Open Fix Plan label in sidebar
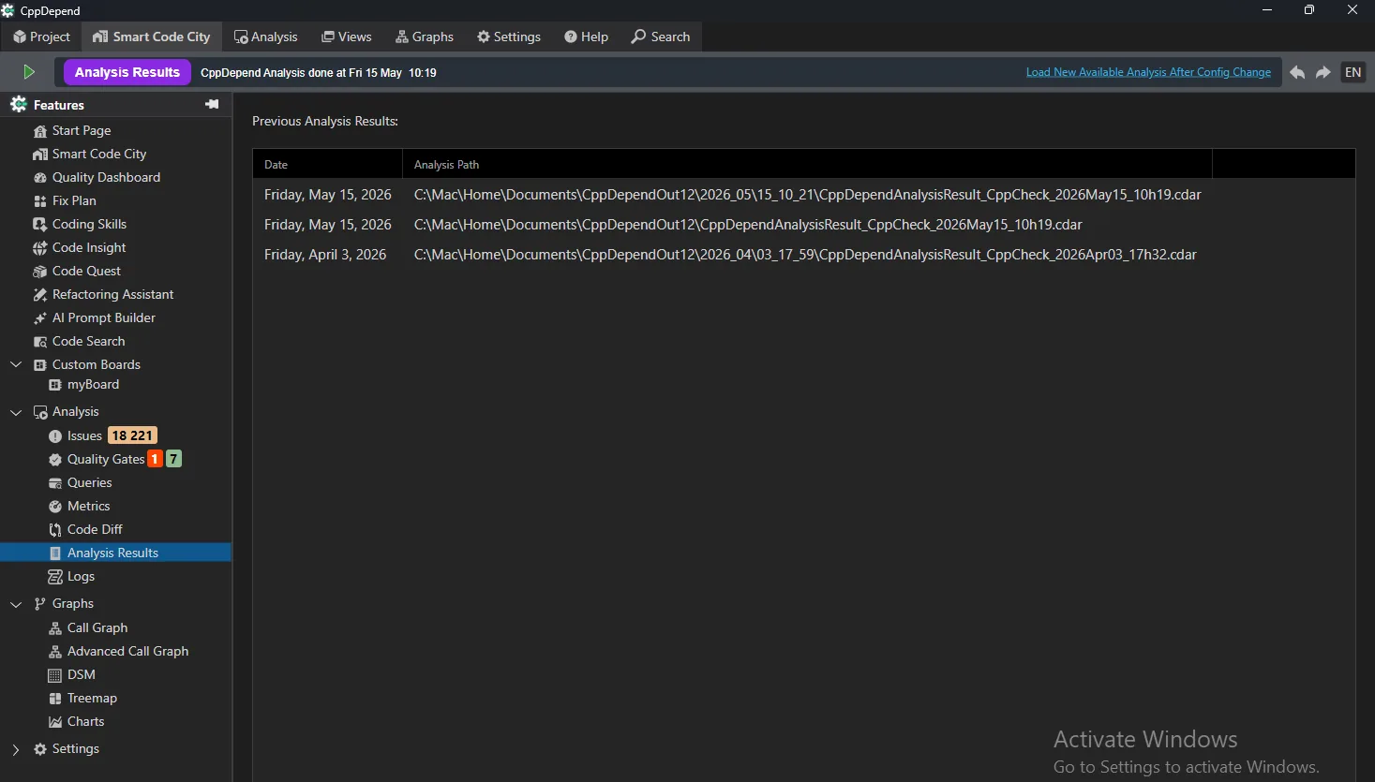 tap(74, 201)
